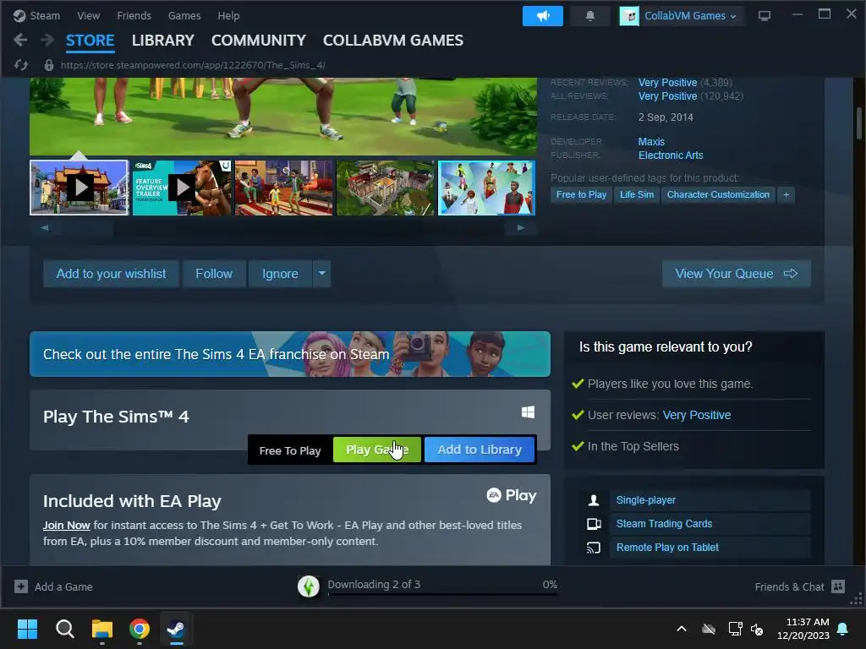Play the Feature Overview Trailer thumbnail
Screen dimensions: 866x649
point(182,188)
